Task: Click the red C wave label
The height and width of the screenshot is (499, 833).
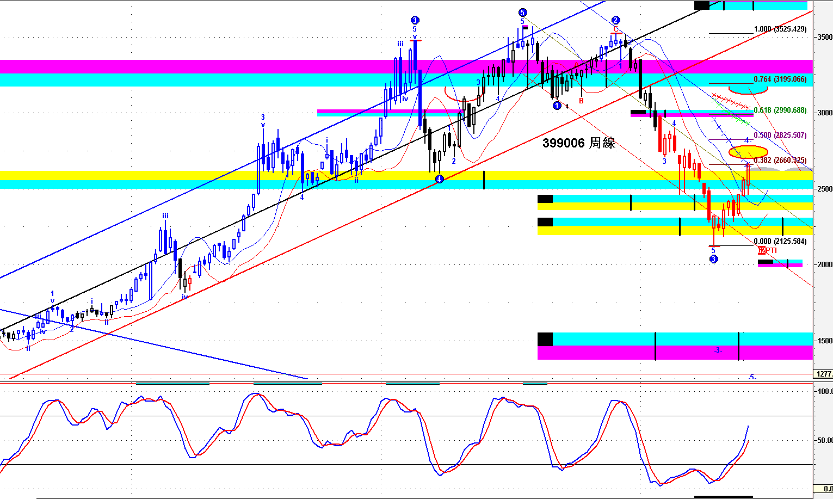Action: pyautogui.click(x=616, y=29)
